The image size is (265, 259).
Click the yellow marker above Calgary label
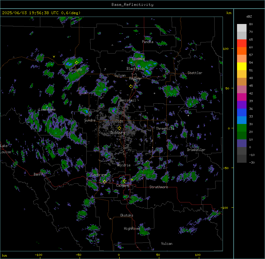point(125,181)
